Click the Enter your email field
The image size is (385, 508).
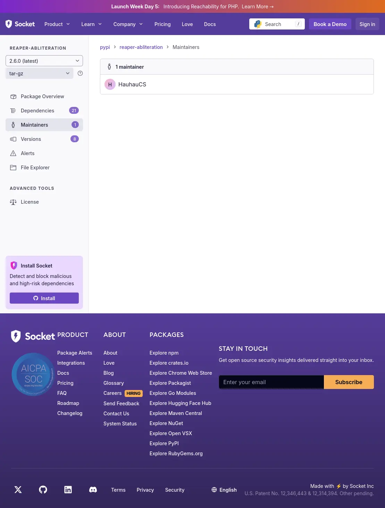[271, 382]
